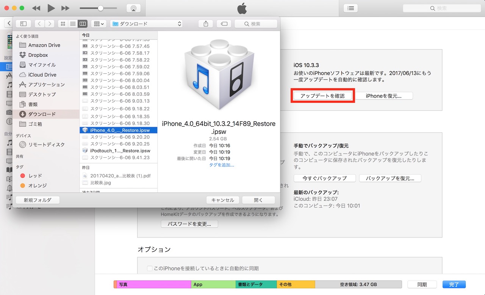
Task: Click the キャンセル button
Action: 223,200
